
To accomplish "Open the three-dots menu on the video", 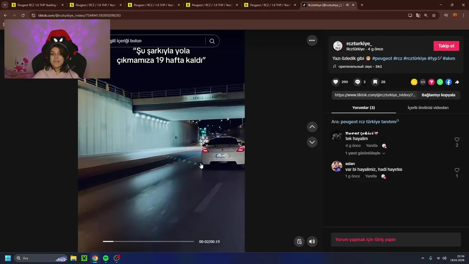I will 312,40.
